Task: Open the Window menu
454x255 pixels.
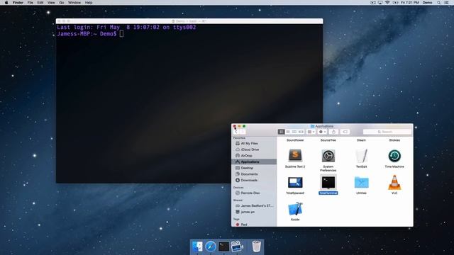Action: pos(74,3)
